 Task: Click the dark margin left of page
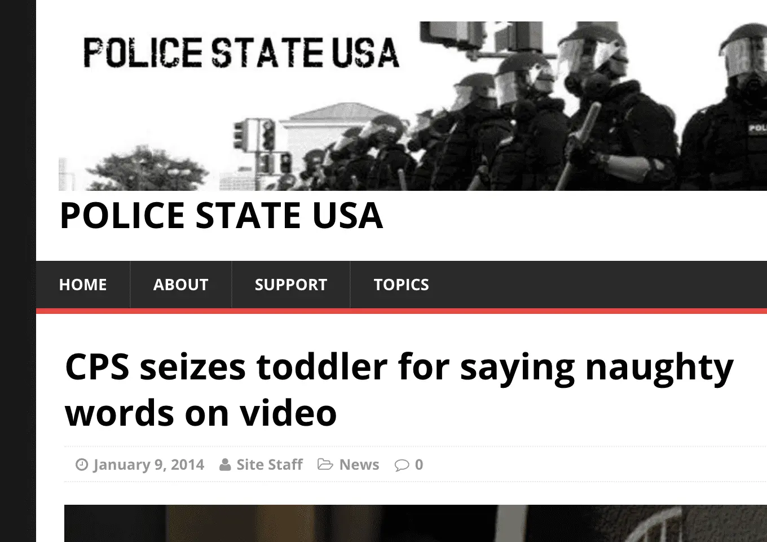pos(18,271)
